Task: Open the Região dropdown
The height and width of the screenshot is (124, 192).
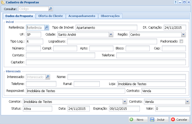Action: click(183, 34)
